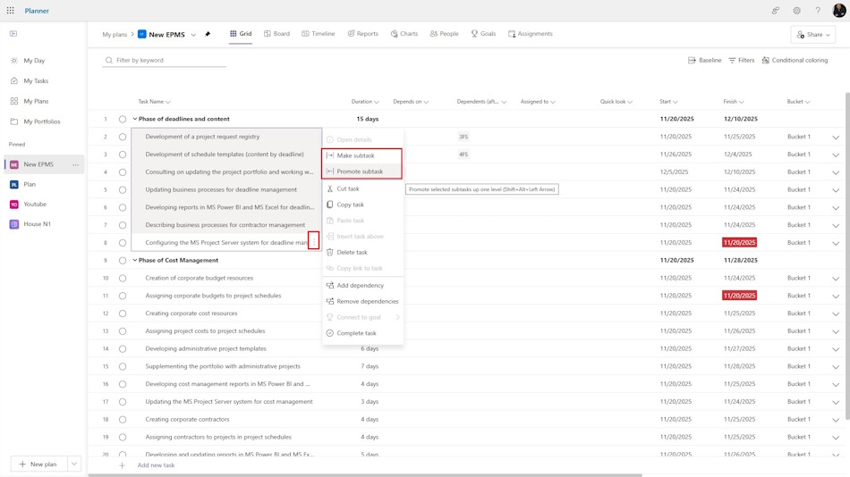
Task: Open the Duration column dropdown
Action: pyautogui.click(x=376, y=102)
